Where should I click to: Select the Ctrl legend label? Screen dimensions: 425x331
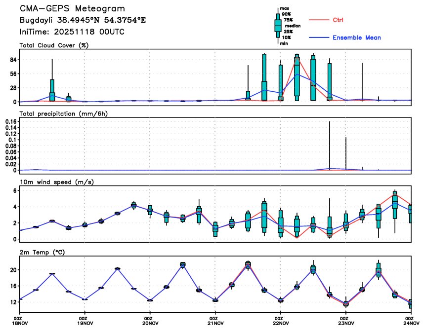pos(338,20)
